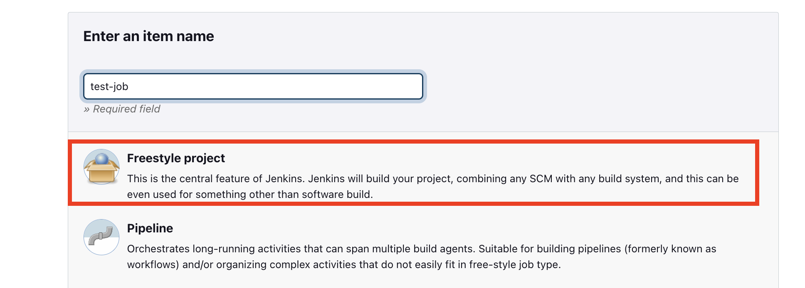Place cursor after 'test-job' in name box
The height and width of the screenshot is (288, 805).
129,86
